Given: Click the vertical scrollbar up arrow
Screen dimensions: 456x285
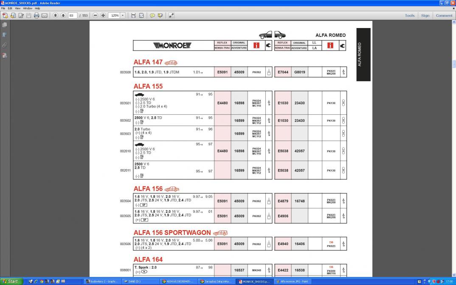Looking at the screenshot, I should 454,22.
